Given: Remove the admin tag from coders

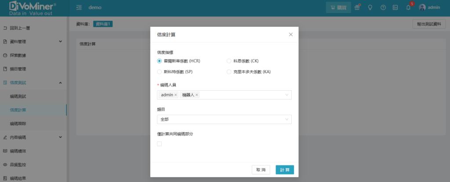Looking at the screenshot, I should 176,95.
